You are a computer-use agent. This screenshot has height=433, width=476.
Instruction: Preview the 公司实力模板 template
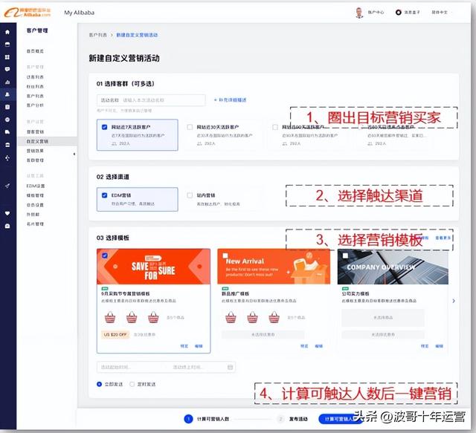pyautogui.click(x=425, y=346)
